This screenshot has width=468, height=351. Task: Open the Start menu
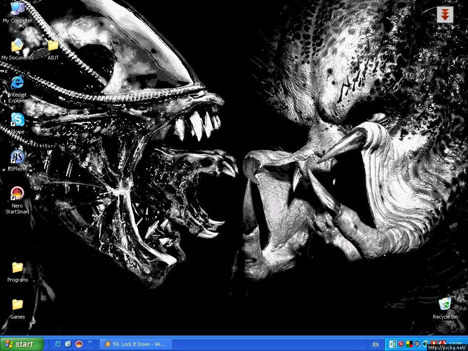click(22, 344)
